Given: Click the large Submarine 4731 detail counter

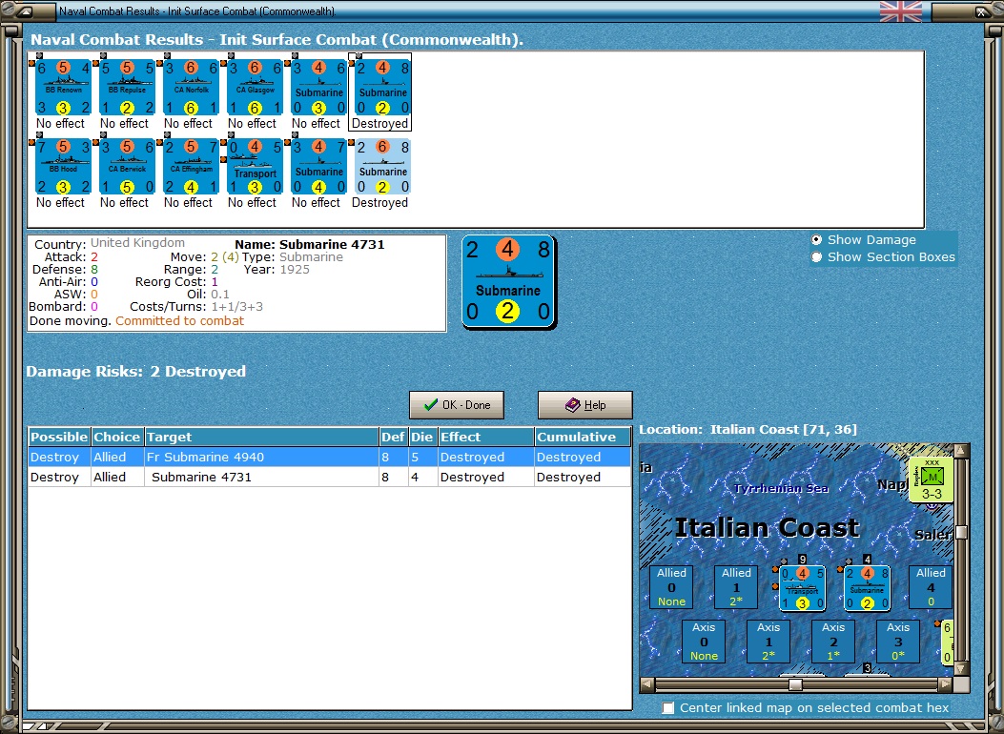Looking at the screenshot, I should tap(508, 281).
